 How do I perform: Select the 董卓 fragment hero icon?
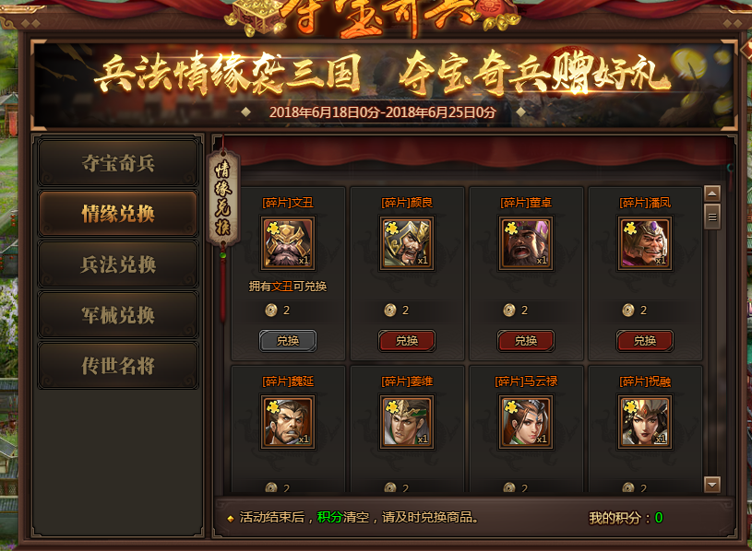tap(526, 243)
